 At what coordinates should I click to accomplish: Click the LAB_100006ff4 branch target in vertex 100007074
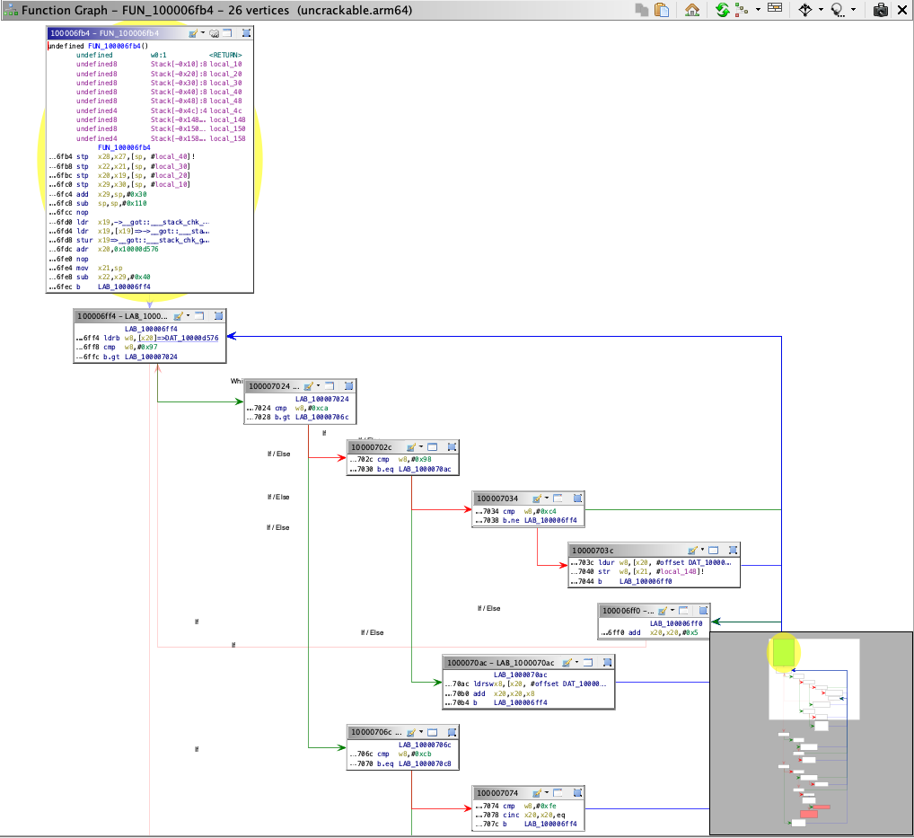pyautogui.click(x=550, y=823)
